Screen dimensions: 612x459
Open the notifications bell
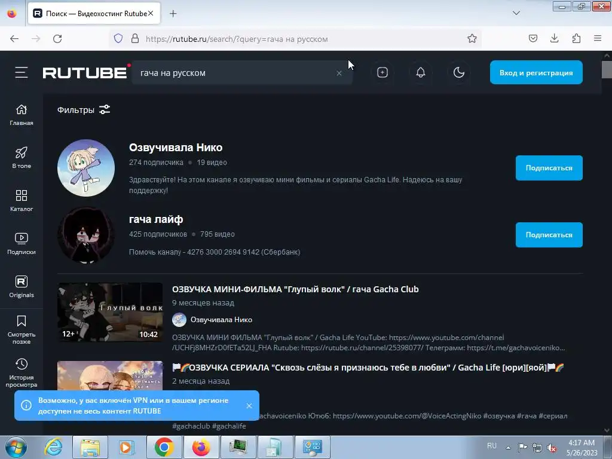(x=420, y=72)
